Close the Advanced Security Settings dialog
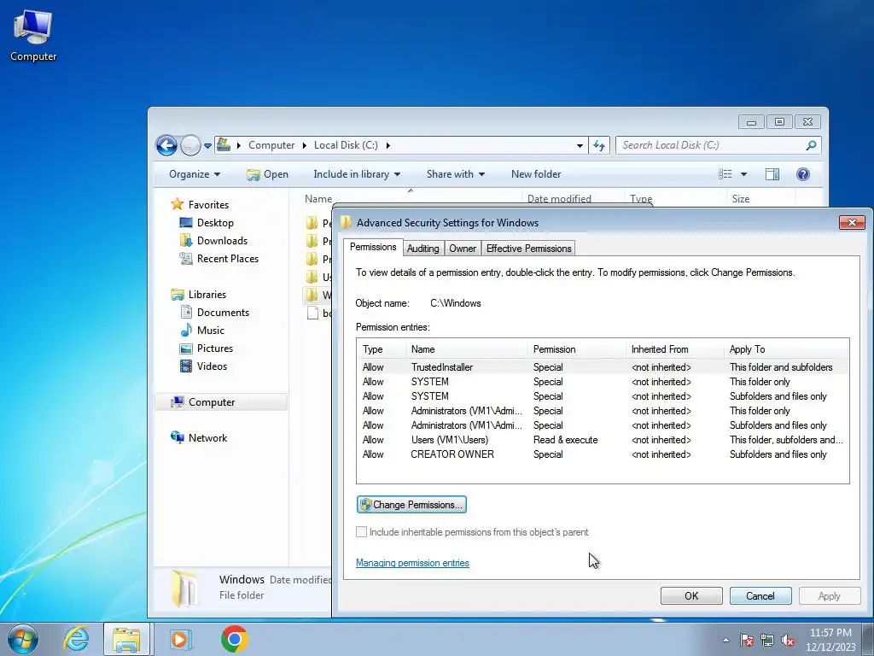Image resolution: width=874 pixels, height=656 pixels. (852, 223)
